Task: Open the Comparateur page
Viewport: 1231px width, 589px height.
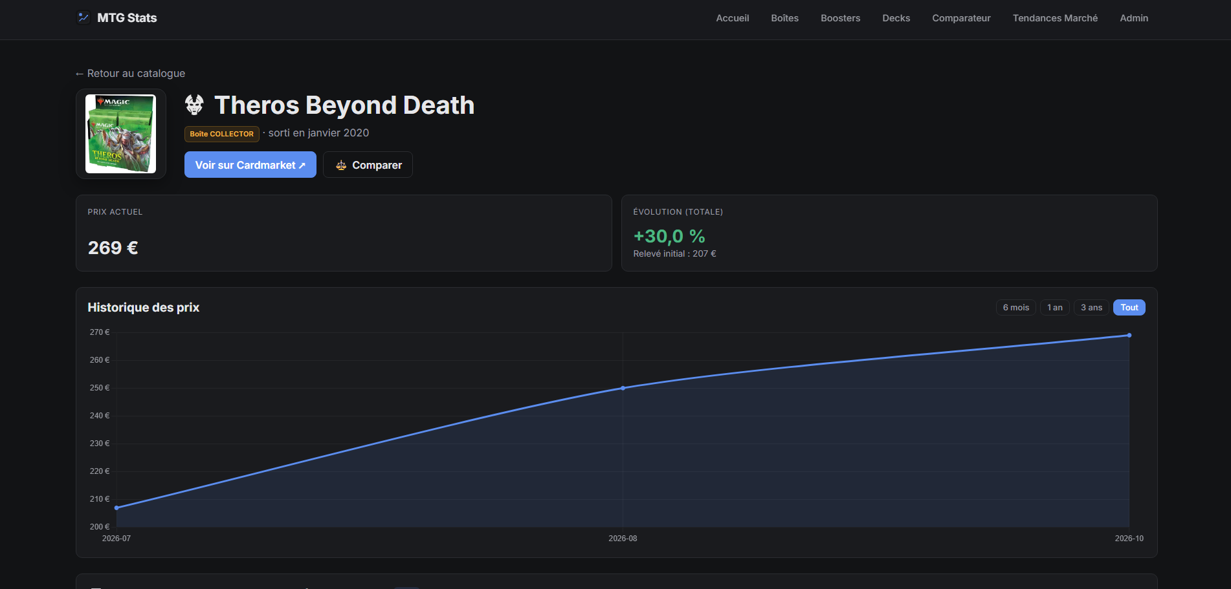Action: click(x=961, y=18)
